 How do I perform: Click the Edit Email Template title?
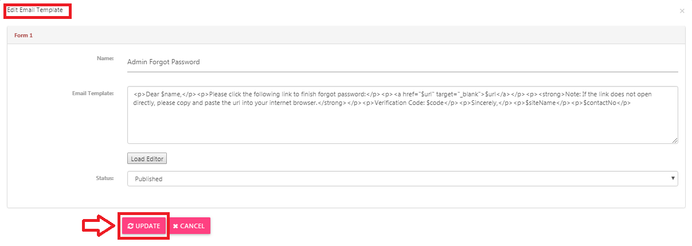35,10
